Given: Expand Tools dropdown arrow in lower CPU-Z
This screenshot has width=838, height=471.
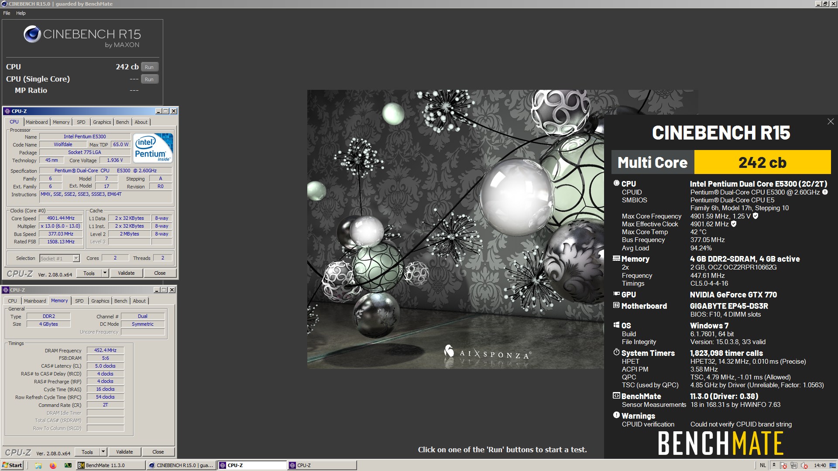Looking at the screenshot, I should click(103, 452).
